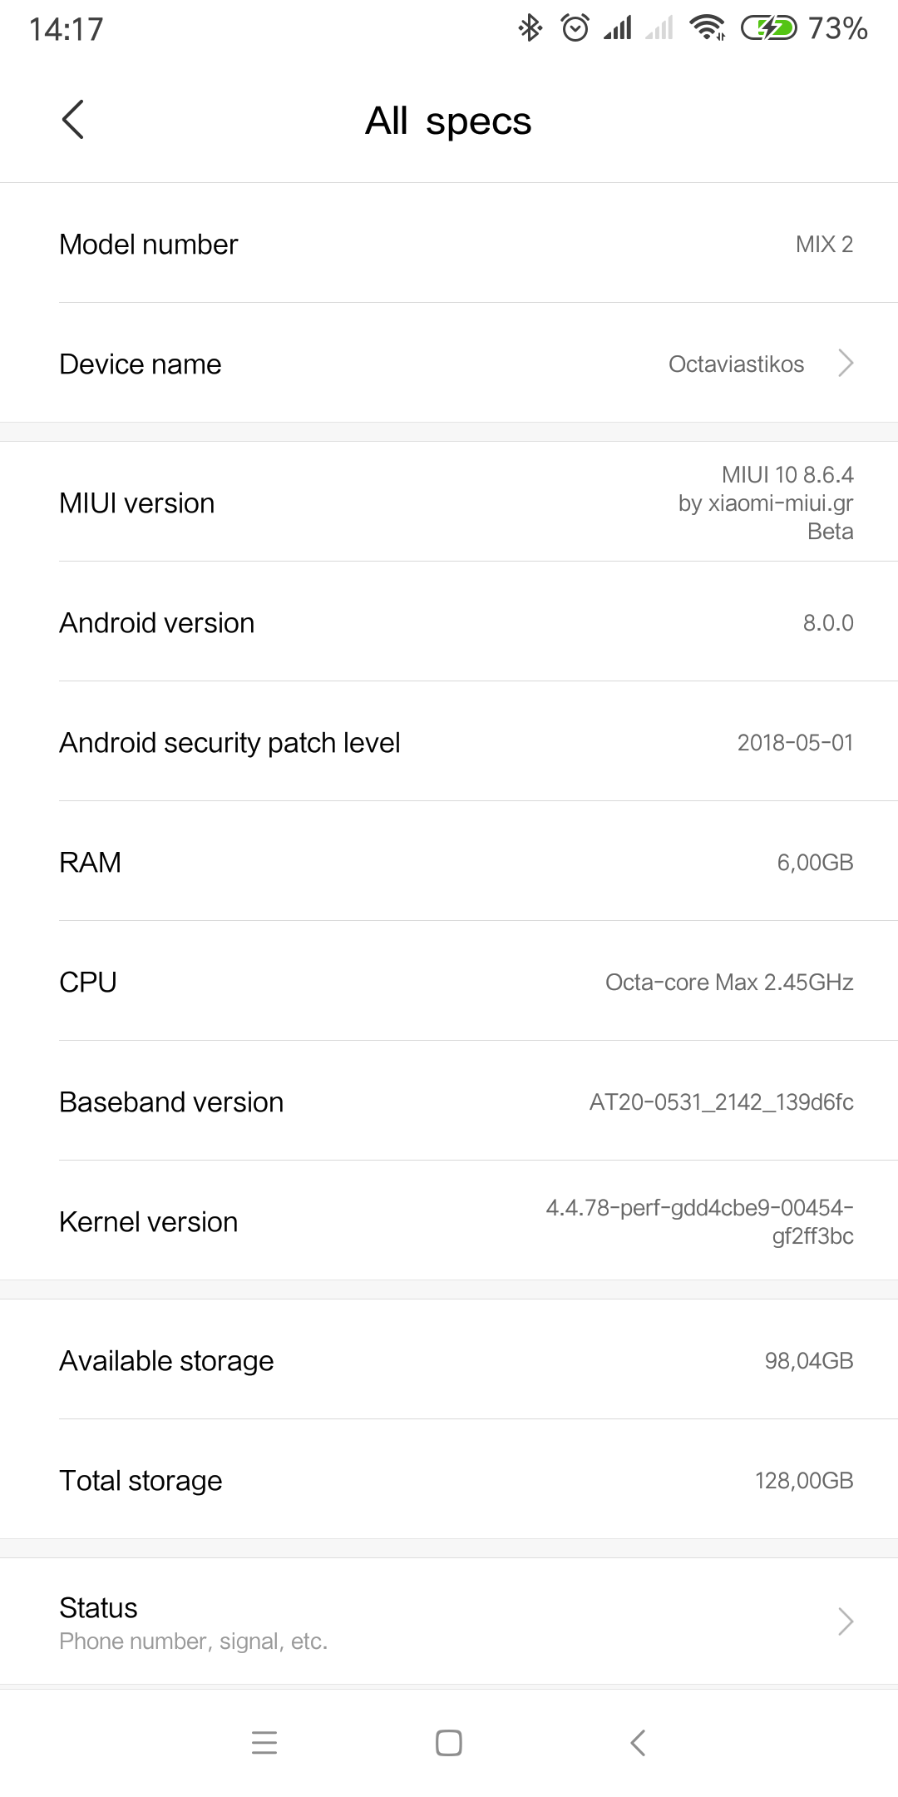Tap the battery charging icon
The image size is (898, 1797).
click(768, 29)
